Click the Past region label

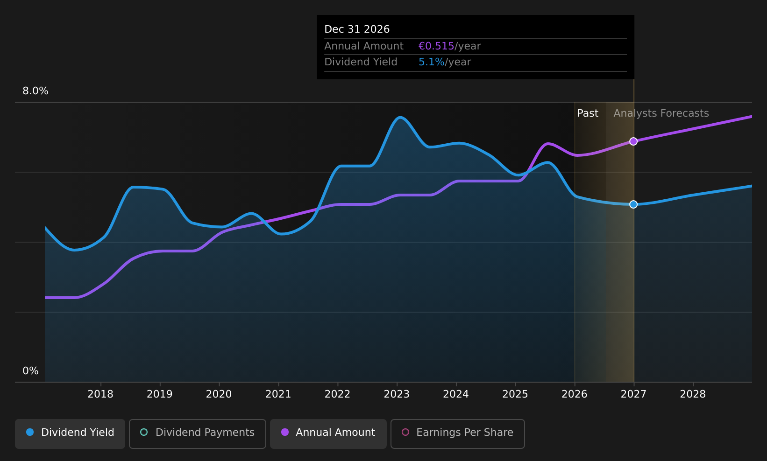coord(588,113)
